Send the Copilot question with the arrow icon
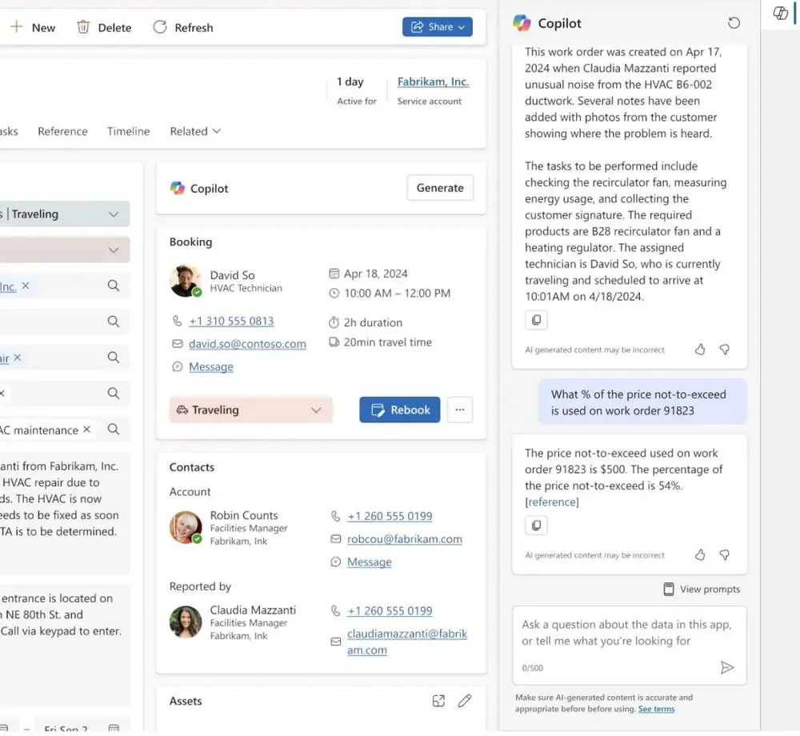Viewport: 800px width, 736px height. pos(729,667)
